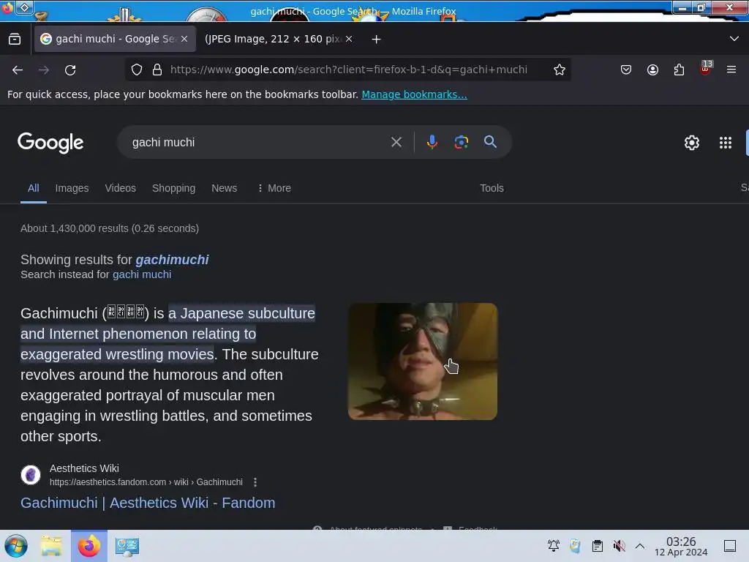Image resolution: width=749 pixels, height=562 pixels.
Task: Reload the current page
Action: (x=70, y=70)
